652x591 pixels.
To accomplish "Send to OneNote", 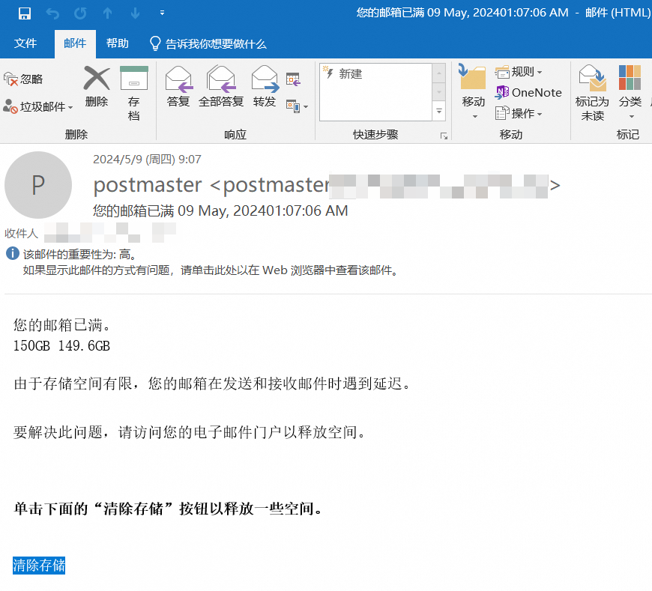I will pos(528,93).
